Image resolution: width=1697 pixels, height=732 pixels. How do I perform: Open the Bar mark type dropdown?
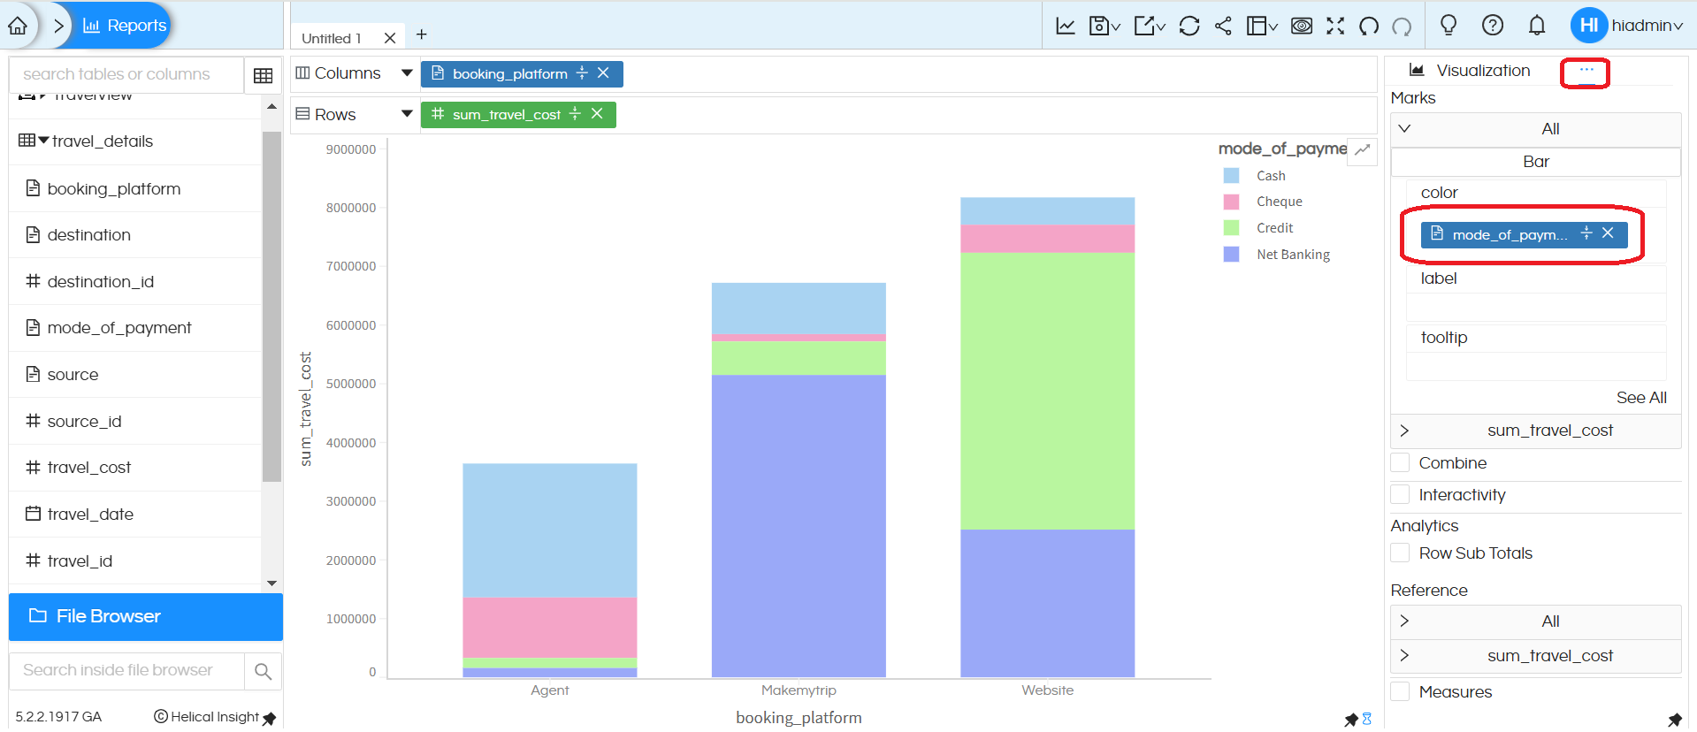coord(1536,162)
